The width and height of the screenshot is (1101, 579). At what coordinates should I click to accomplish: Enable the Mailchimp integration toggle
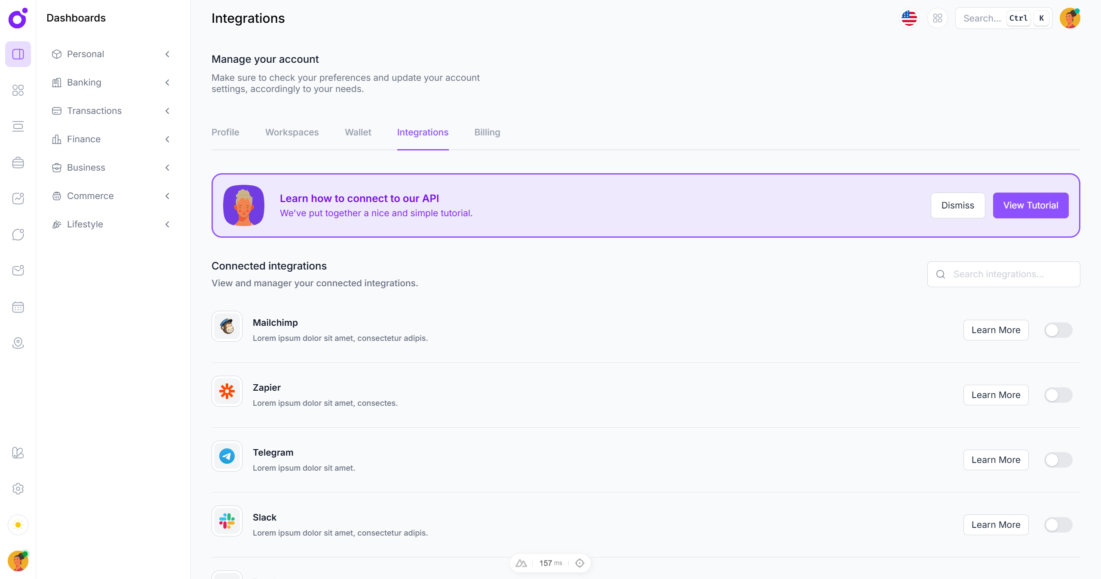(x=1058, y=330)
